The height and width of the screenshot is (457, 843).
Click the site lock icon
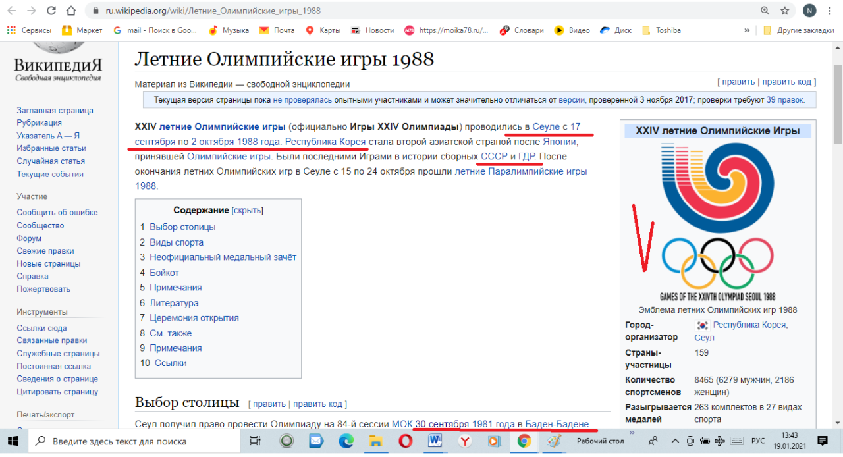click(x=97, y=11)
